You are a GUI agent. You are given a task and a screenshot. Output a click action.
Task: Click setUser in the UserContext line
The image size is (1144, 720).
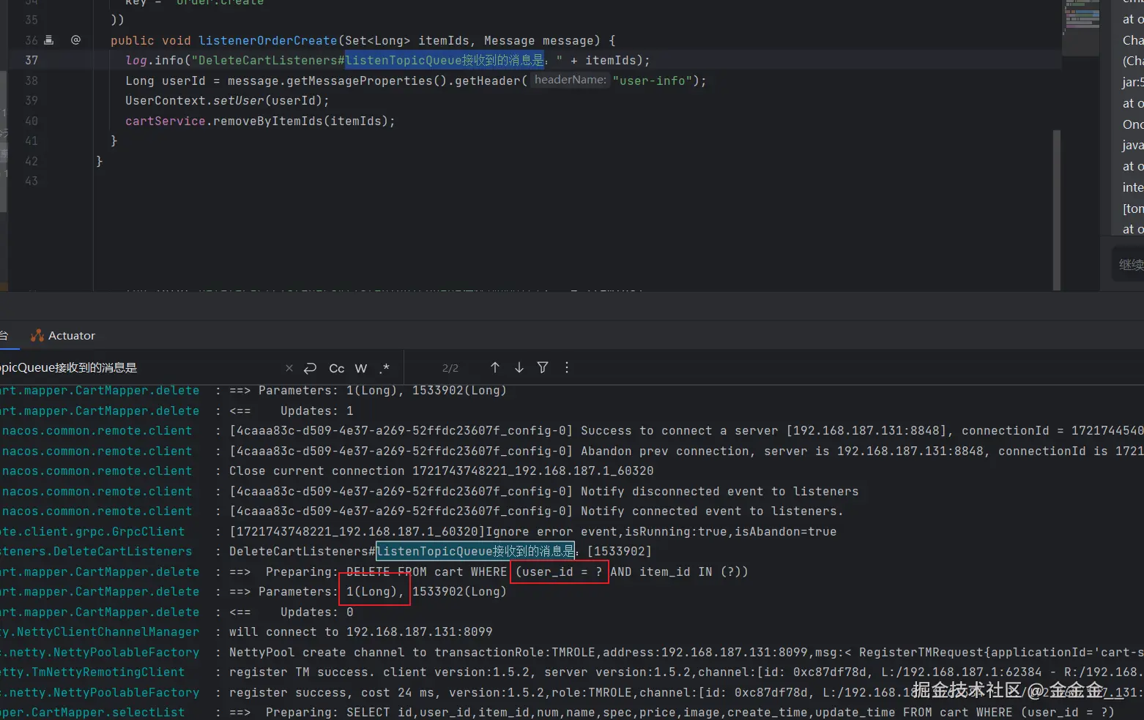tap(239, 100)
